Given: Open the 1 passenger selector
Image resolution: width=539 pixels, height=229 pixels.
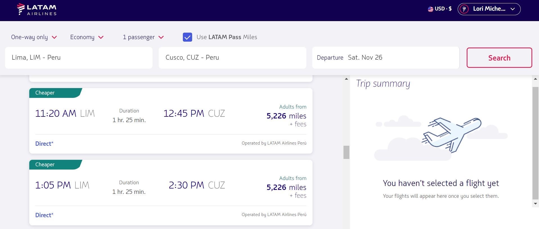Looking at the screenshot, I should tap(143, 37).
